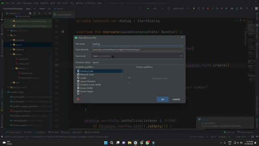The image size is (259, 146).
Task: Open the App Inspection tool window
Action: click(x=92, y=132)
